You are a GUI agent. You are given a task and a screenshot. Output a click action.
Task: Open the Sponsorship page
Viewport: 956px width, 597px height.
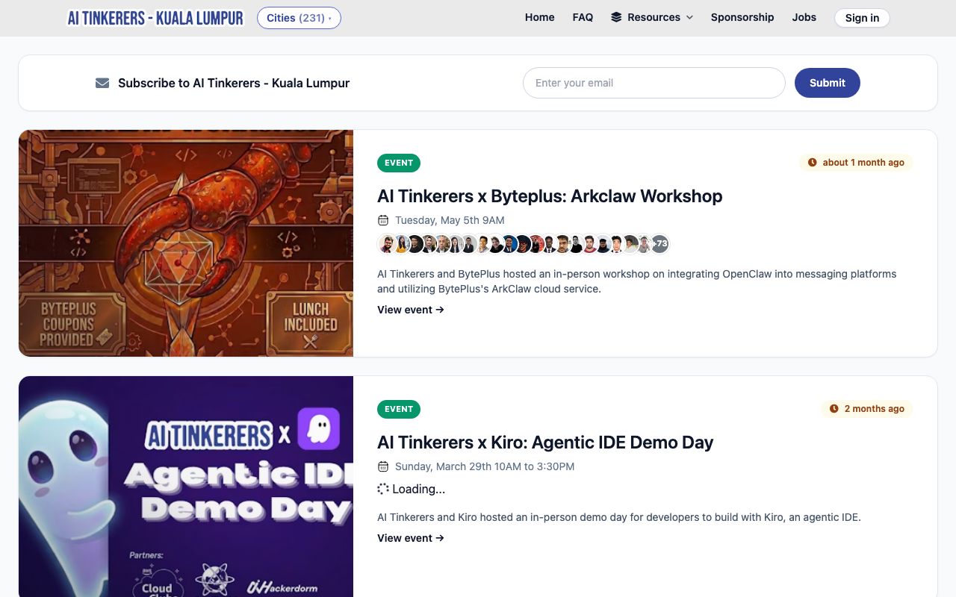[742, 17]
